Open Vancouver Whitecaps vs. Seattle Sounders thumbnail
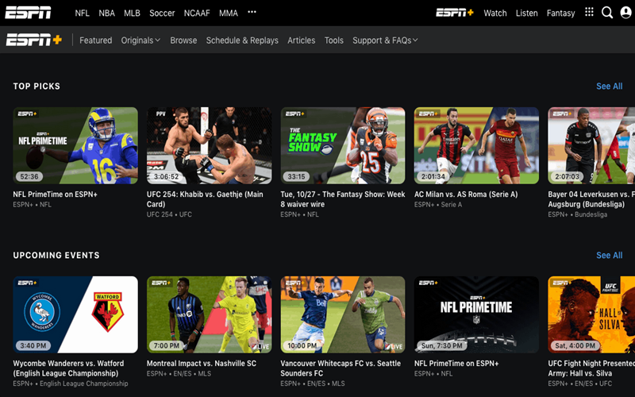The height and width of the screenshot is (397, 635). (x=343, y=314)
